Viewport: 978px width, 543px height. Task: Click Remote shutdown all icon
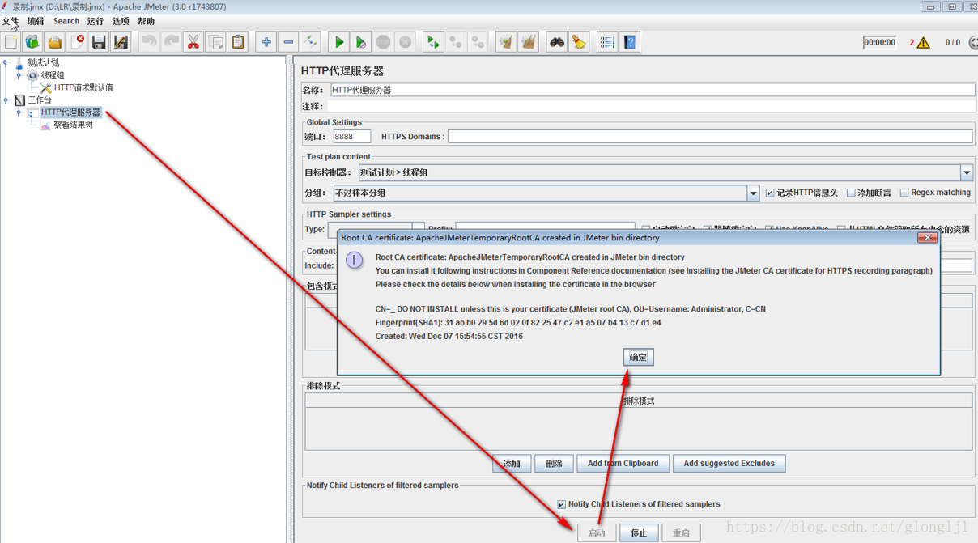[x=478, y=42]
